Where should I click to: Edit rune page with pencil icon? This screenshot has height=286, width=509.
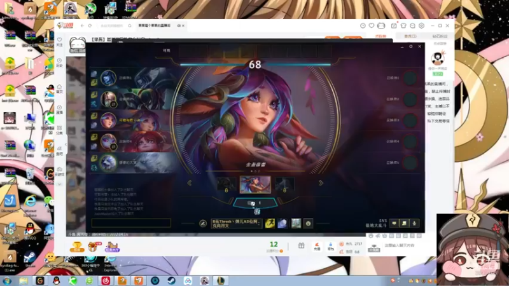click(203, 224)
